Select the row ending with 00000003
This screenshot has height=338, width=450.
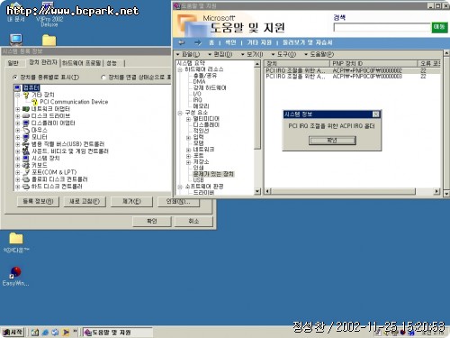coord(352,77)
